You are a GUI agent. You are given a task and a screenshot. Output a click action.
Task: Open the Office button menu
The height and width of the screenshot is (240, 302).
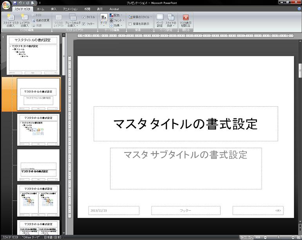click(6, 5)
